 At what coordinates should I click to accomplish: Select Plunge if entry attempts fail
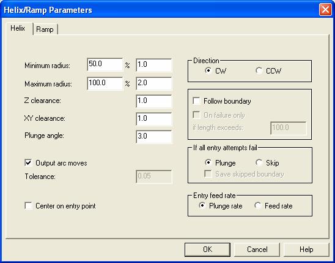pos(208,162)
